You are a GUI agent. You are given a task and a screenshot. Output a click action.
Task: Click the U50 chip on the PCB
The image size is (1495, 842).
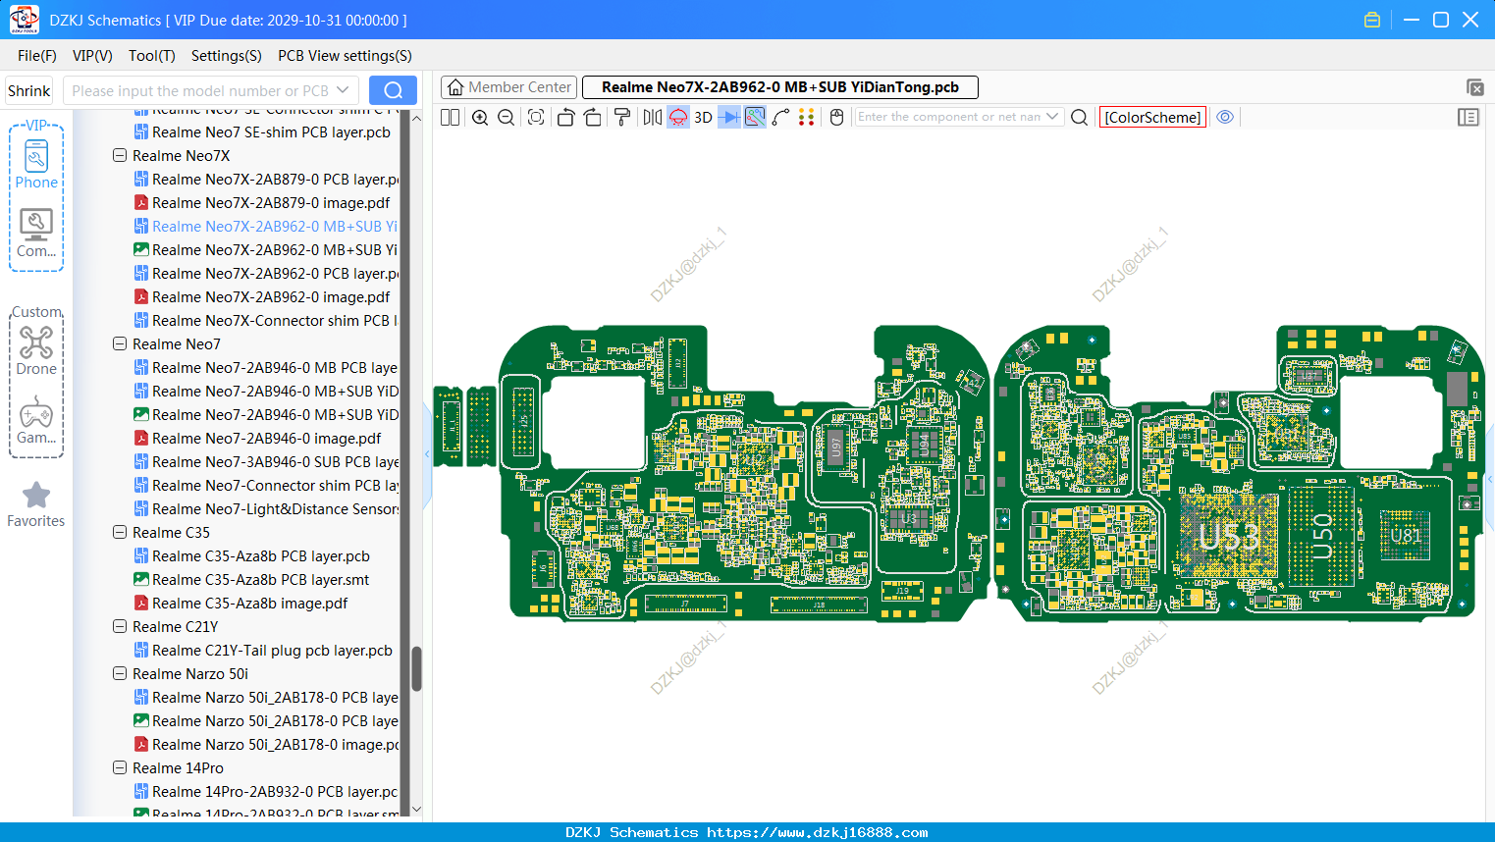coord(1322,536)
